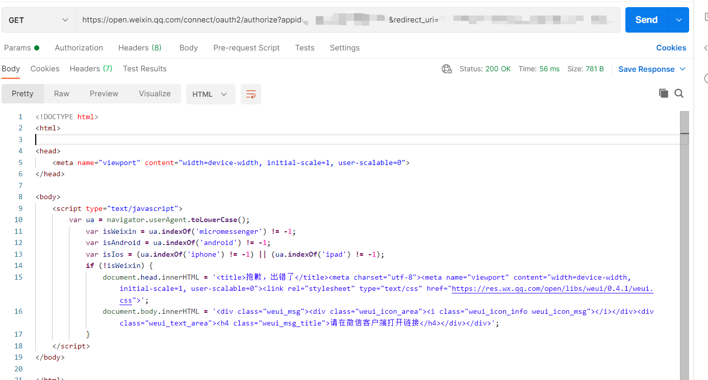Viewport: 708px width, 380px height.
Task: Open the Pre-request Script tab
Action: [x=246, y=48]
